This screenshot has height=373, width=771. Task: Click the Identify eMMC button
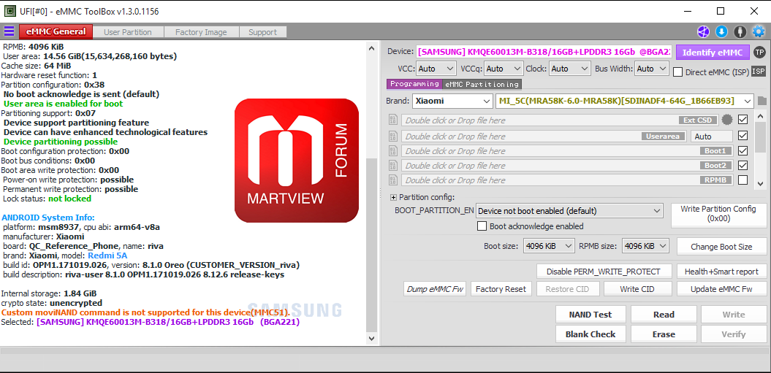click(713, 53)
